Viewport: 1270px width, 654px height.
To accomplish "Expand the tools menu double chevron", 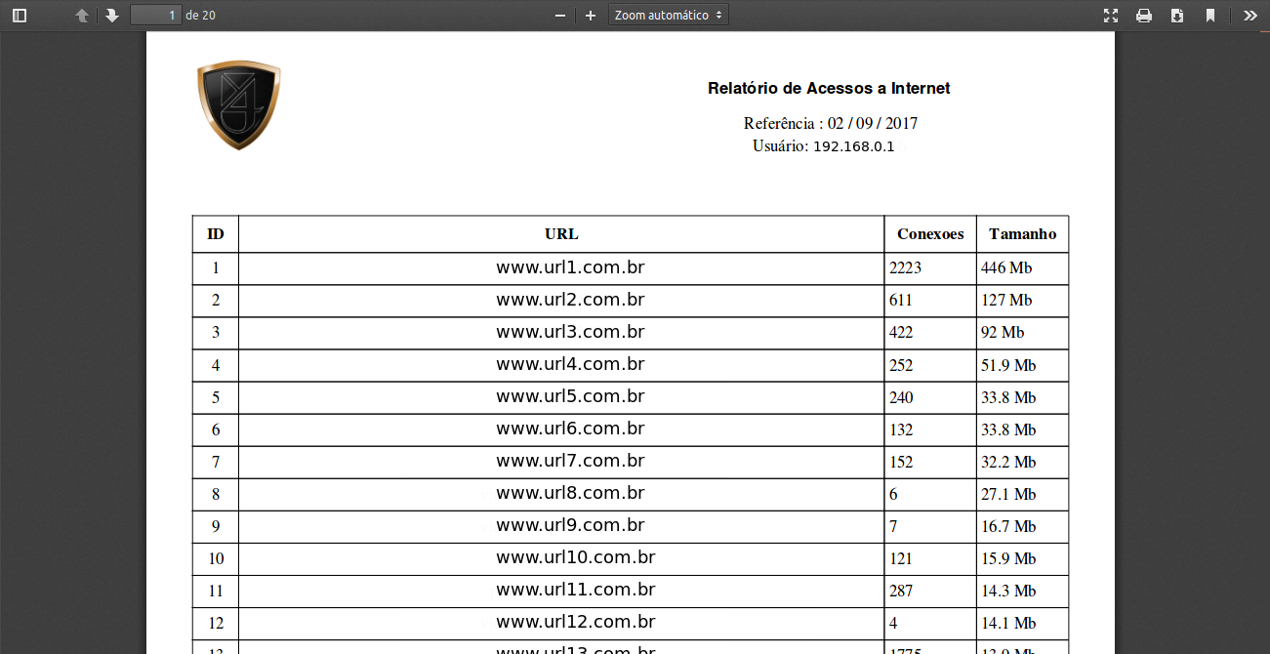I will (x=1250, y=16).
